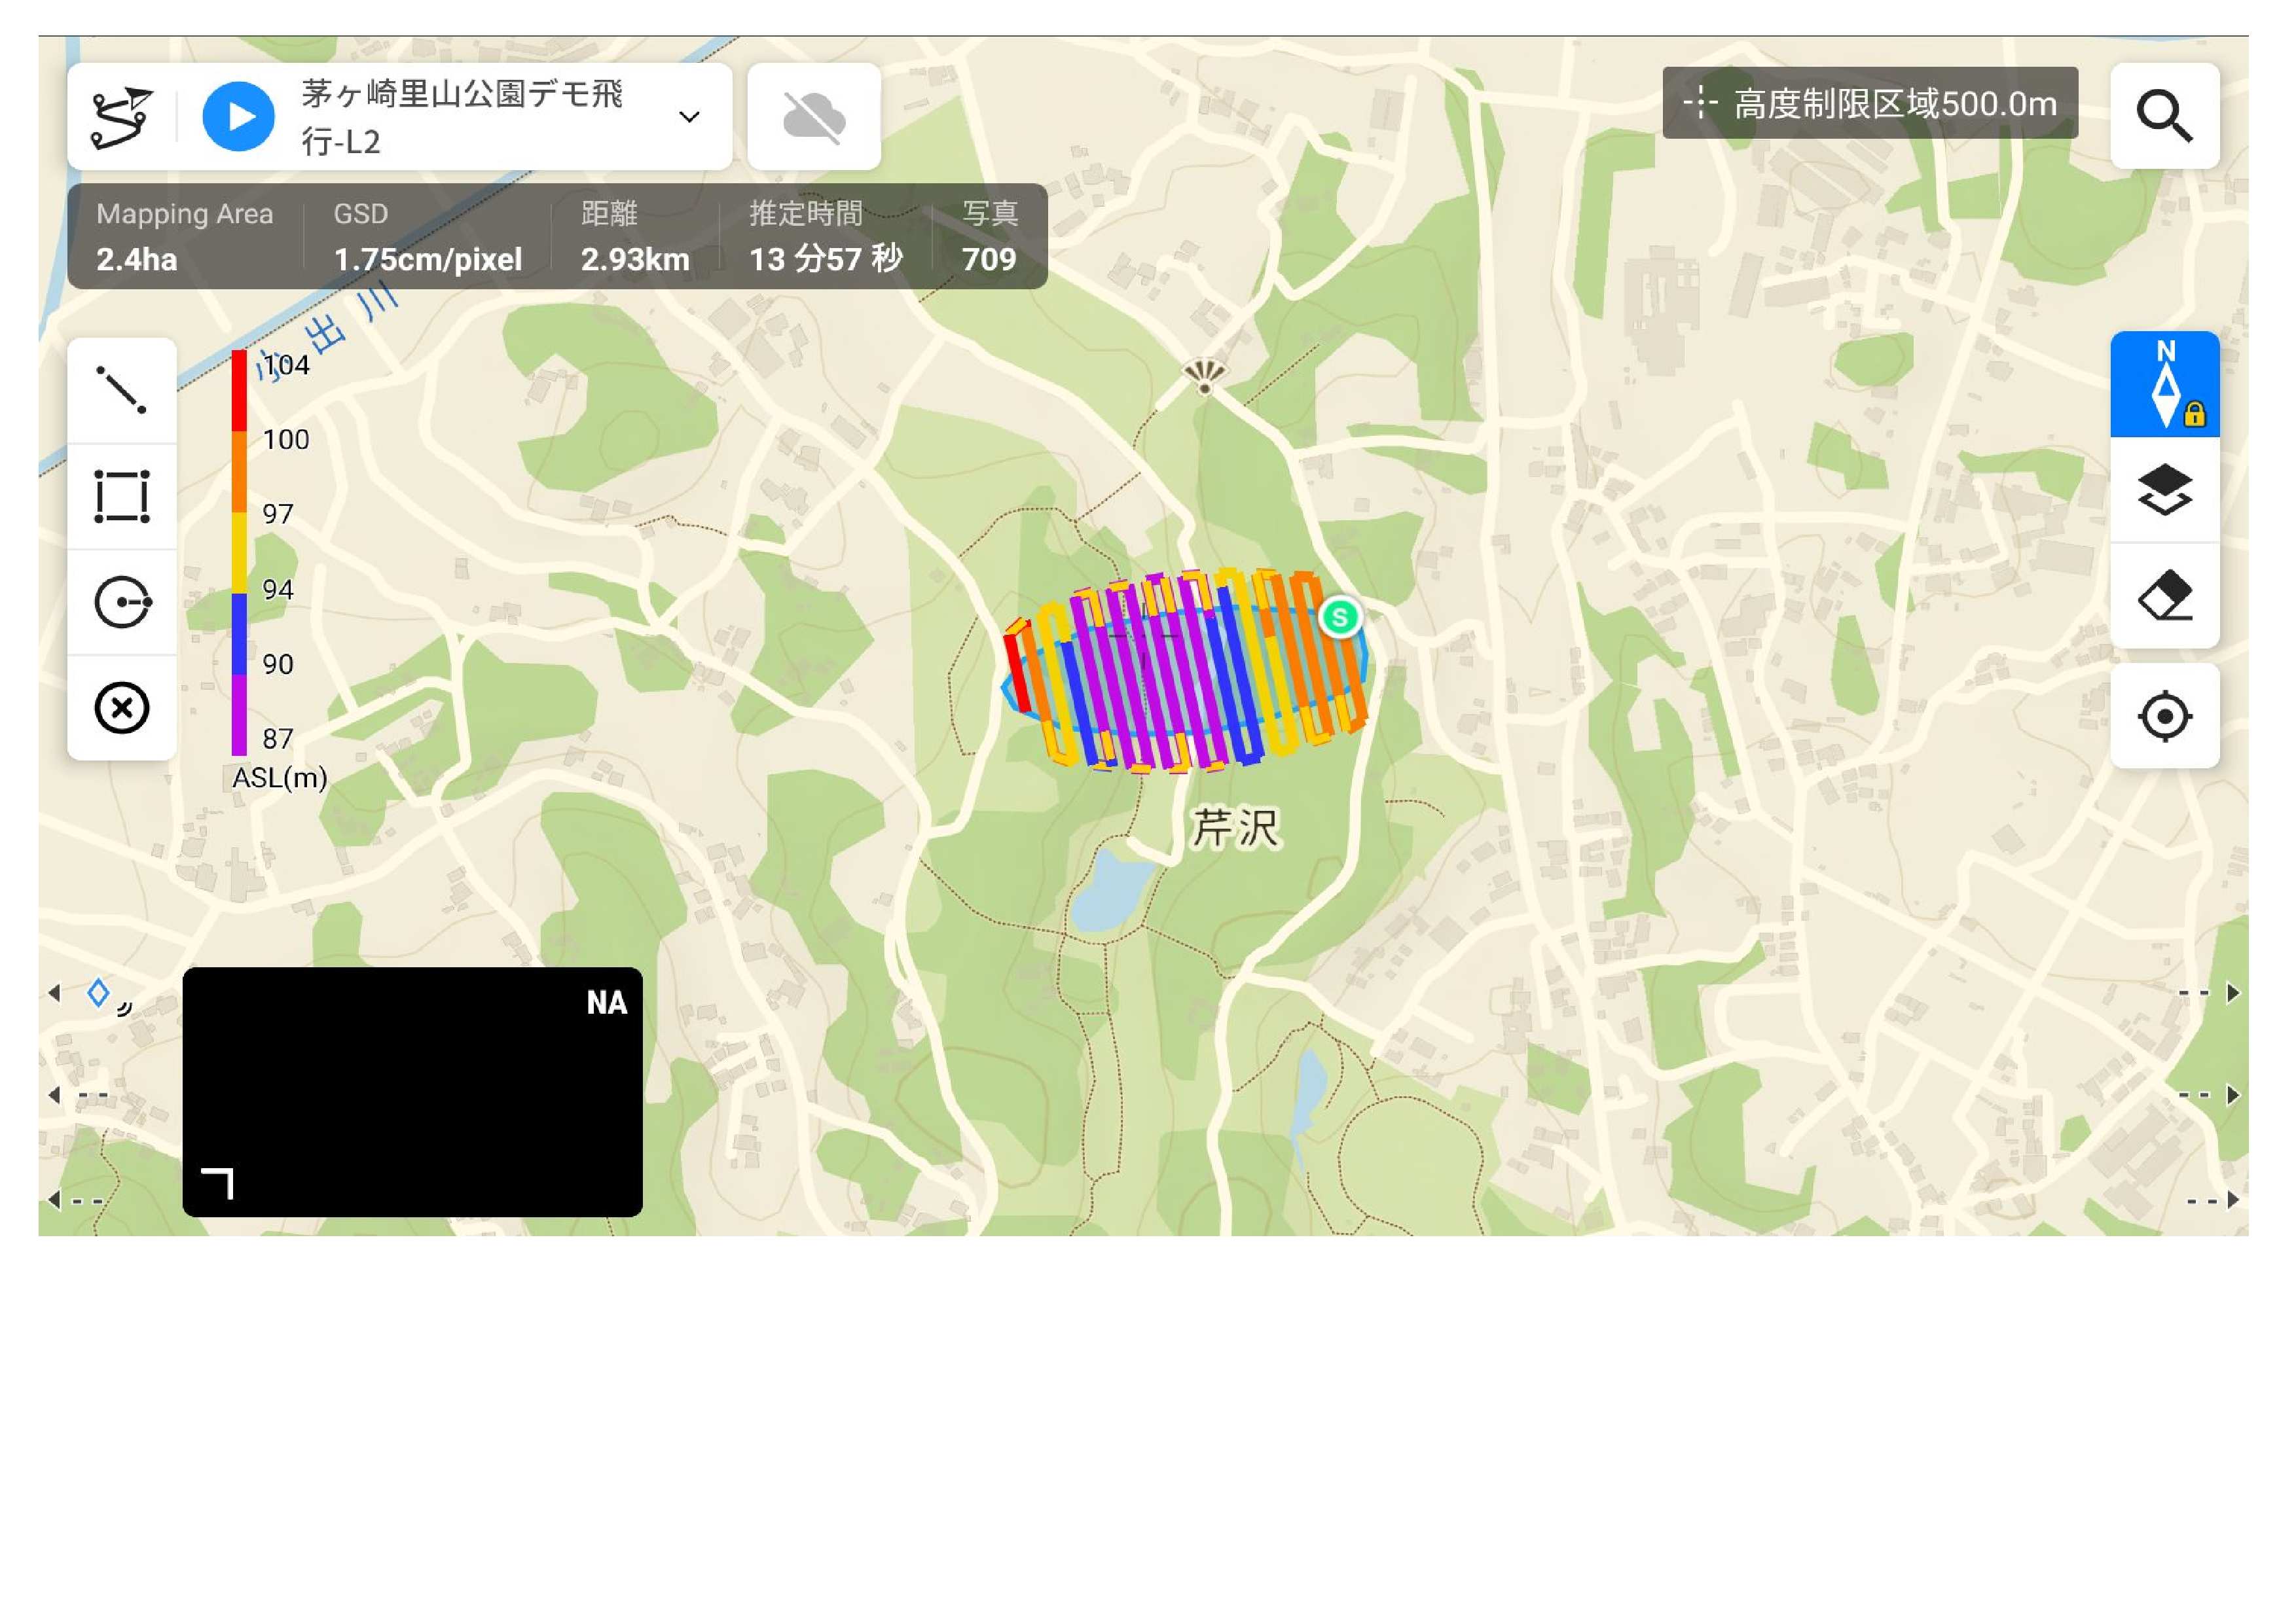
Task: Start the mission with the blue play button
Action: pos(238,117)
